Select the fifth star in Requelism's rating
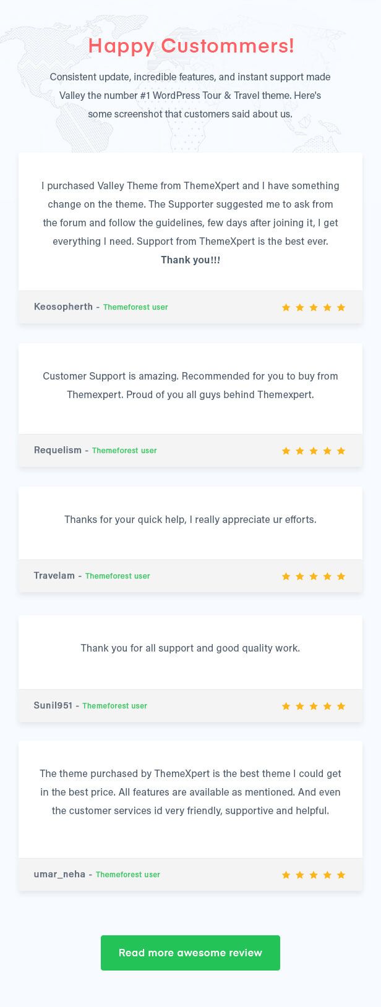Screen dimensions: 381x1007 click(341, 451)
